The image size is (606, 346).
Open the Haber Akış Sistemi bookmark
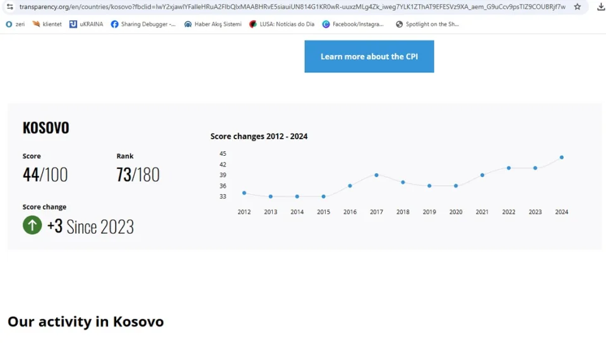213,24
